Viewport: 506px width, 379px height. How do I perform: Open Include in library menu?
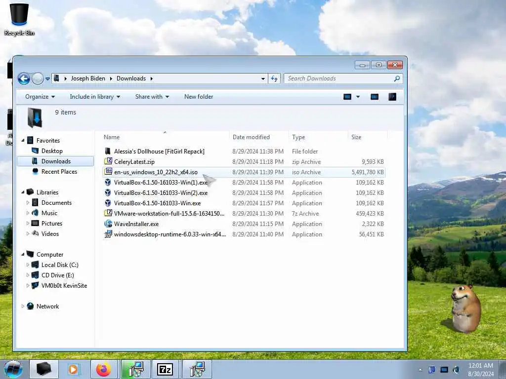pyautogui.click(x=95, y=97)
